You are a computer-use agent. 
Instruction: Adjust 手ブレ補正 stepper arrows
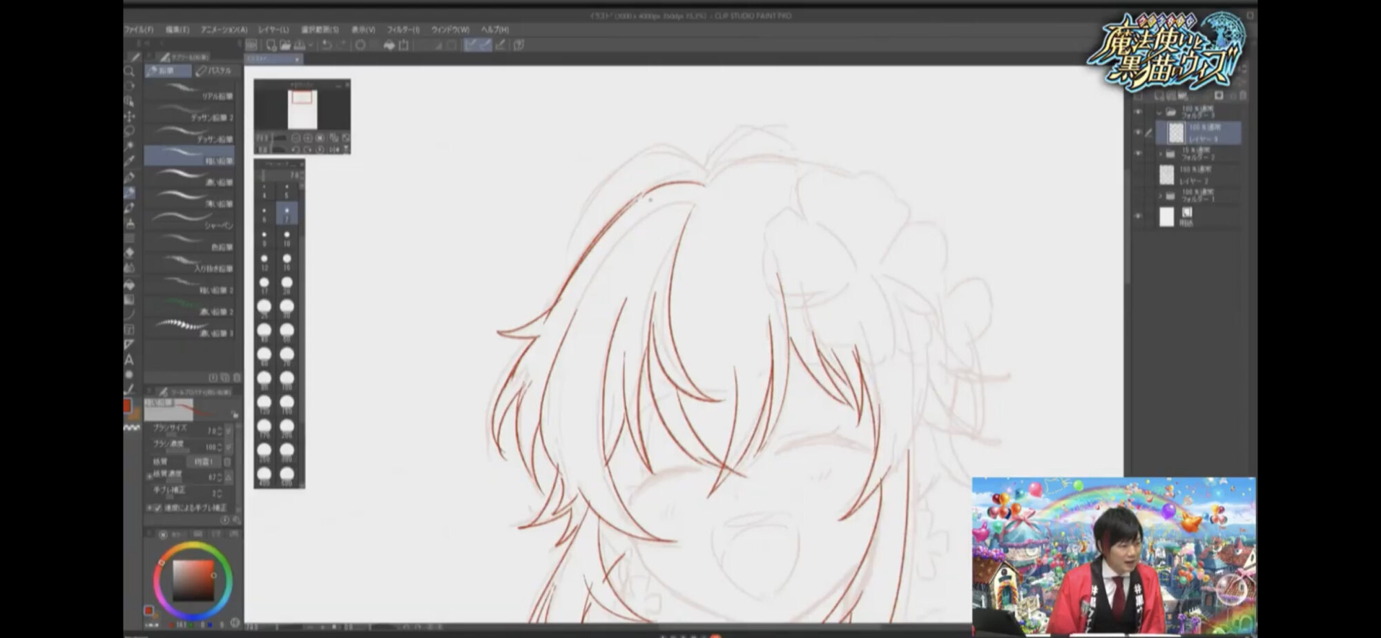(220, 494)
